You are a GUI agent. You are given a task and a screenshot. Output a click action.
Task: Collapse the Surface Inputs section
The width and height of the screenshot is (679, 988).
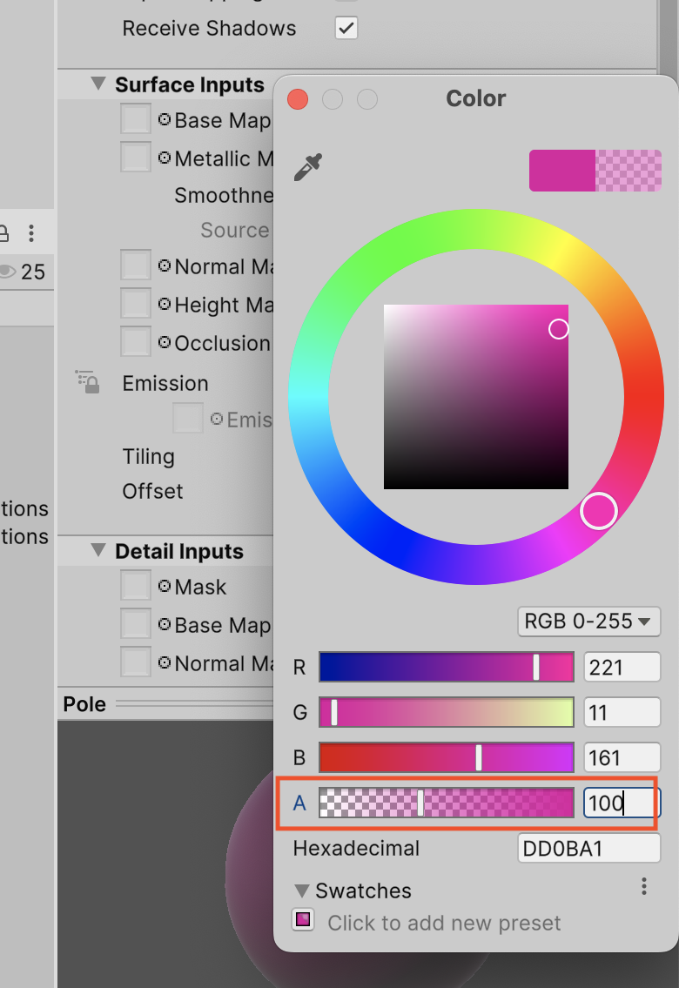(x=98, y=85)
